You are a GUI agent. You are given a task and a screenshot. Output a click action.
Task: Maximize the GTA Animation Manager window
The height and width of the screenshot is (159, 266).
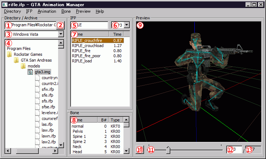pos(254,5)
